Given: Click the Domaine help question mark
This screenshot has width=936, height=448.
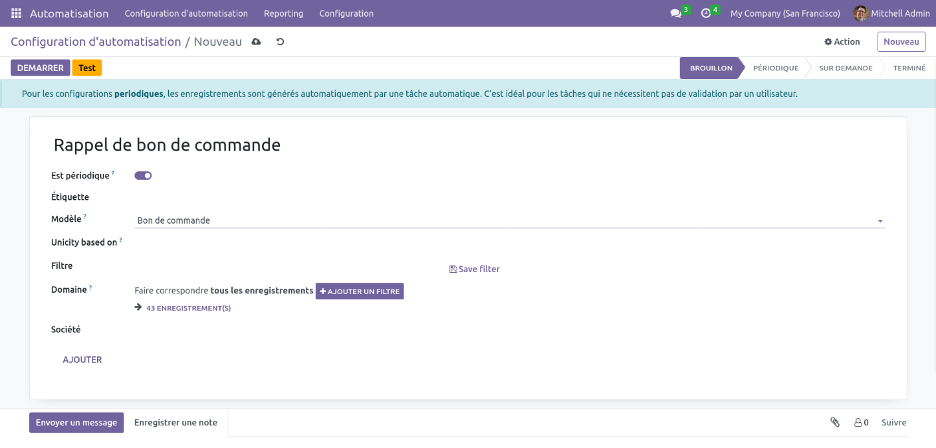Looking at the screenshot, I should click(x=90, y=287).
